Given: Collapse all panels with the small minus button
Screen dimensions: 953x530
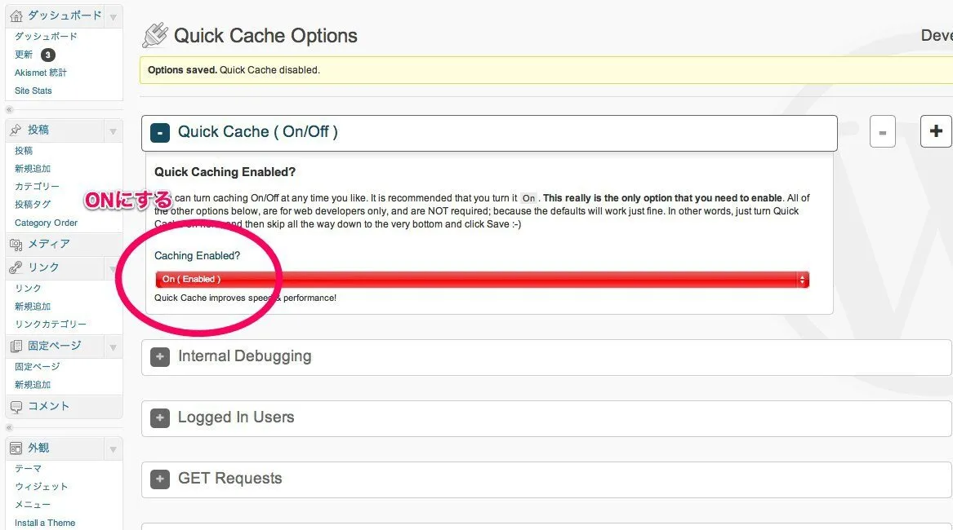Looking at the screenshot, I should (x=882, y=131).
